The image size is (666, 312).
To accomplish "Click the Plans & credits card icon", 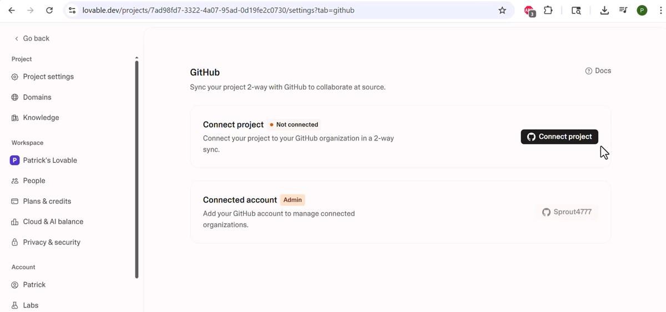I will click(x=15, y=201).
